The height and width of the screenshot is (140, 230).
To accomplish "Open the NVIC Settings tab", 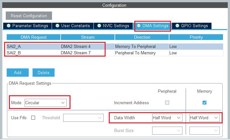I will pyautogui.click(x=113, y=26).
